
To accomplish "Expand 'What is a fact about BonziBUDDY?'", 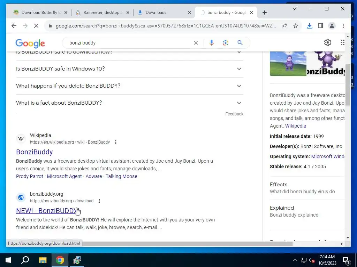I will 130,103.
